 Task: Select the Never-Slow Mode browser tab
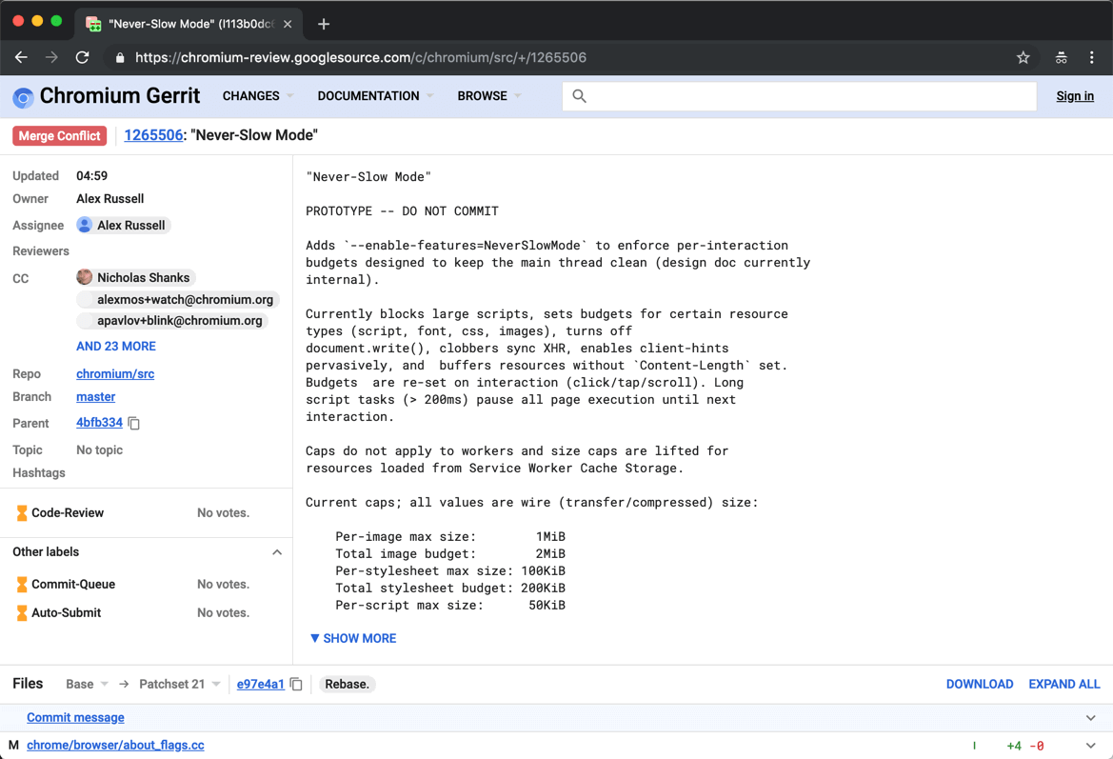(189, 24)
